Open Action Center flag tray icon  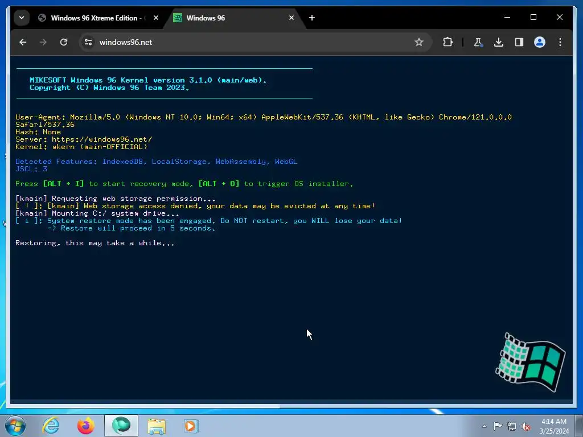[x=498, y=426]
